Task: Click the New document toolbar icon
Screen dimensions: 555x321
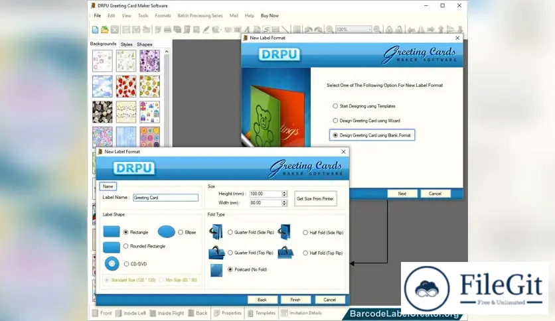Action: tap(95, 30)
